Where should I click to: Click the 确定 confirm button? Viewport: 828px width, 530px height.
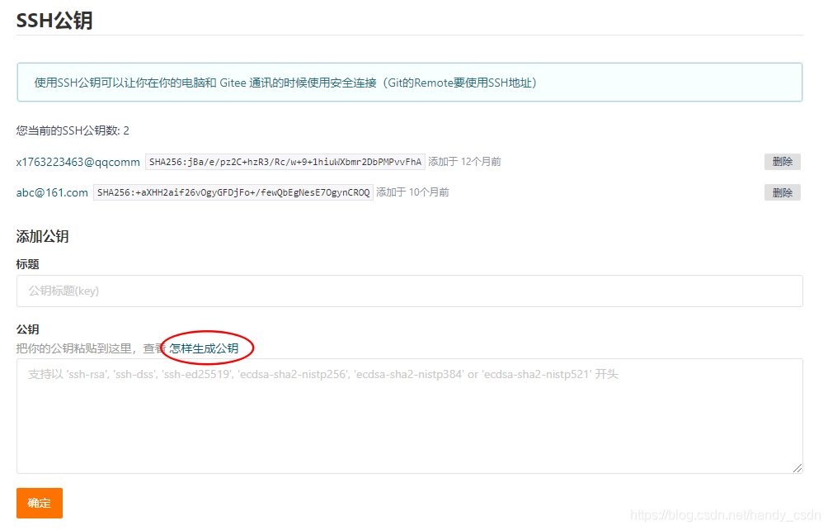tap(40, 503)
